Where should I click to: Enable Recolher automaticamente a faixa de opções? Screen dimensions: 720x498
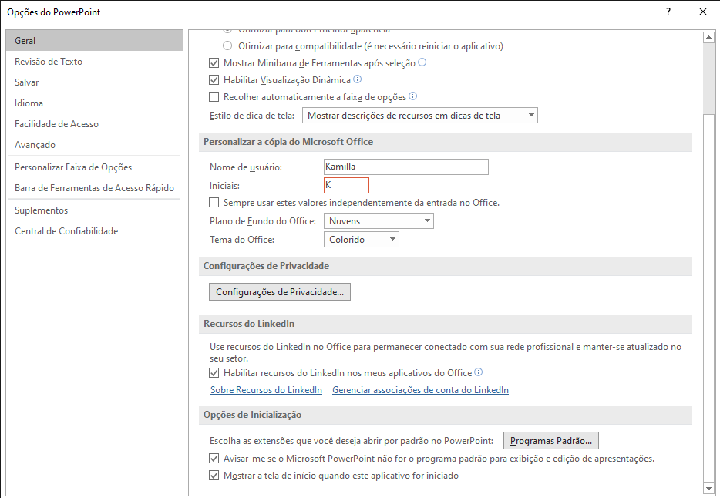tap(214, 97)
